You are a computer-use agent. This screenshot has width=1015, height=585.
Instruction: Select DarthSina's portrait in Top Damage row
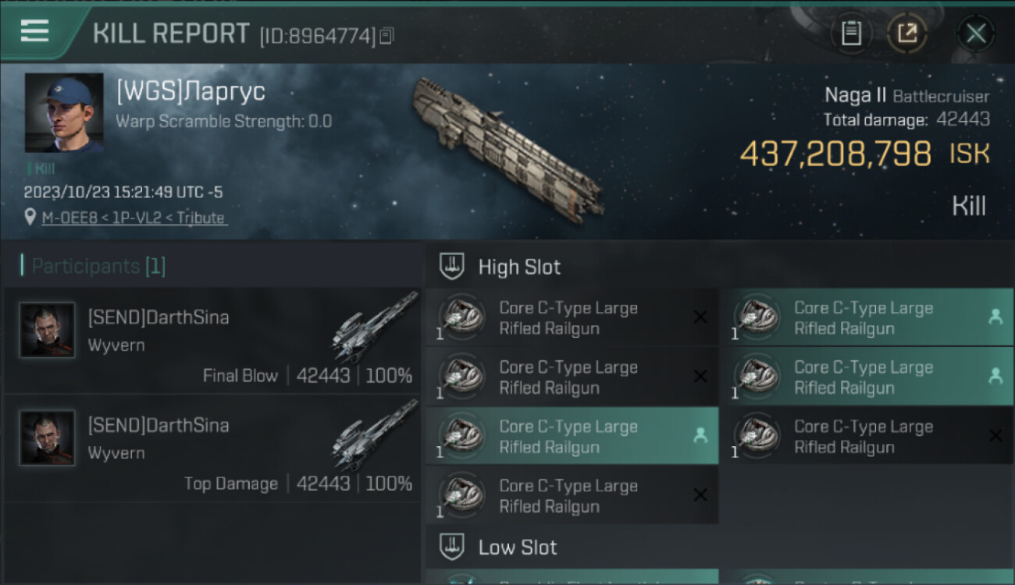47,438
